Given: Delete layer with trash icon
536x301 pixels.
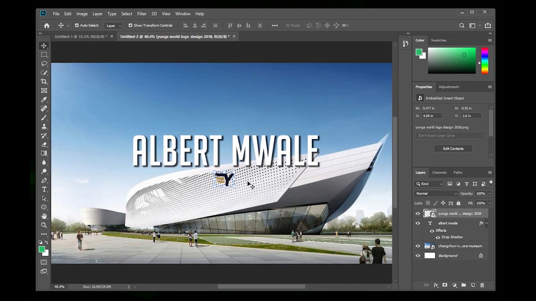Looking at the screenshot, I should [x=482, y=285].
